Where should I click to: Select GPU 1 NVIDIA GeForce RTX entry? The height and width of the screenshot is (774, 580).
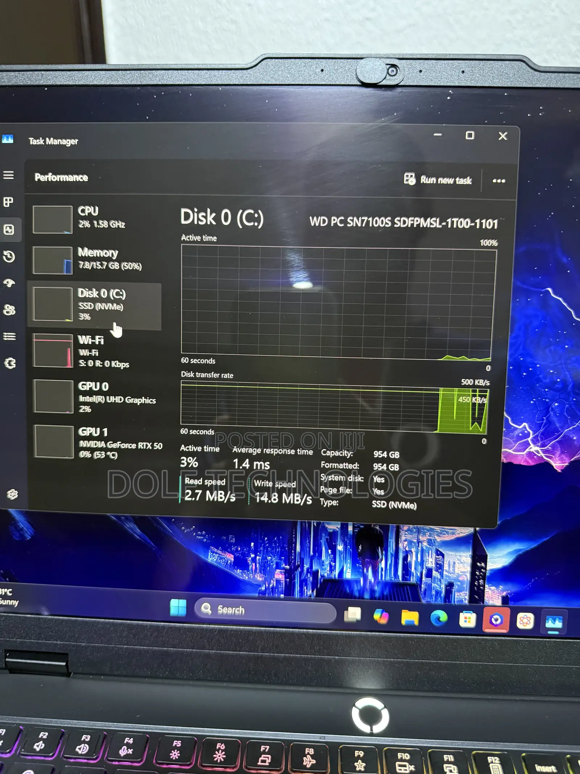96,442
